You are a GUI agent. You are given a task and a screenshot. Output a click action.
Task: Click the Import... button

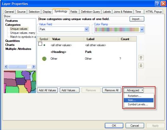pyautogui.click(x=137, y=19)
